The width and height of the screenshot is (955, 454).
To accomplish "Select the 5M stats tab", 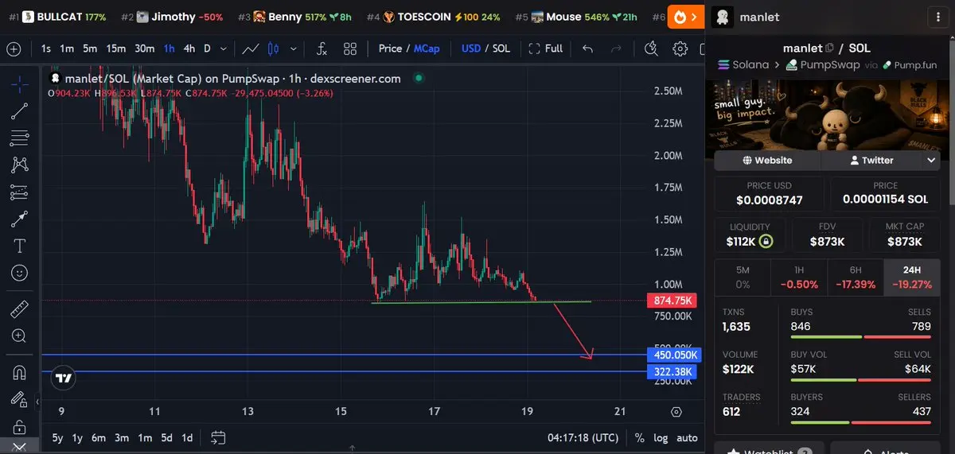I will (x=743, y=277).
